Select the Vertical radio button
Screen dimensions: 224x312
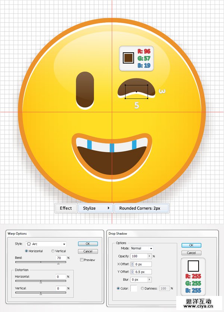click(53, 251)
